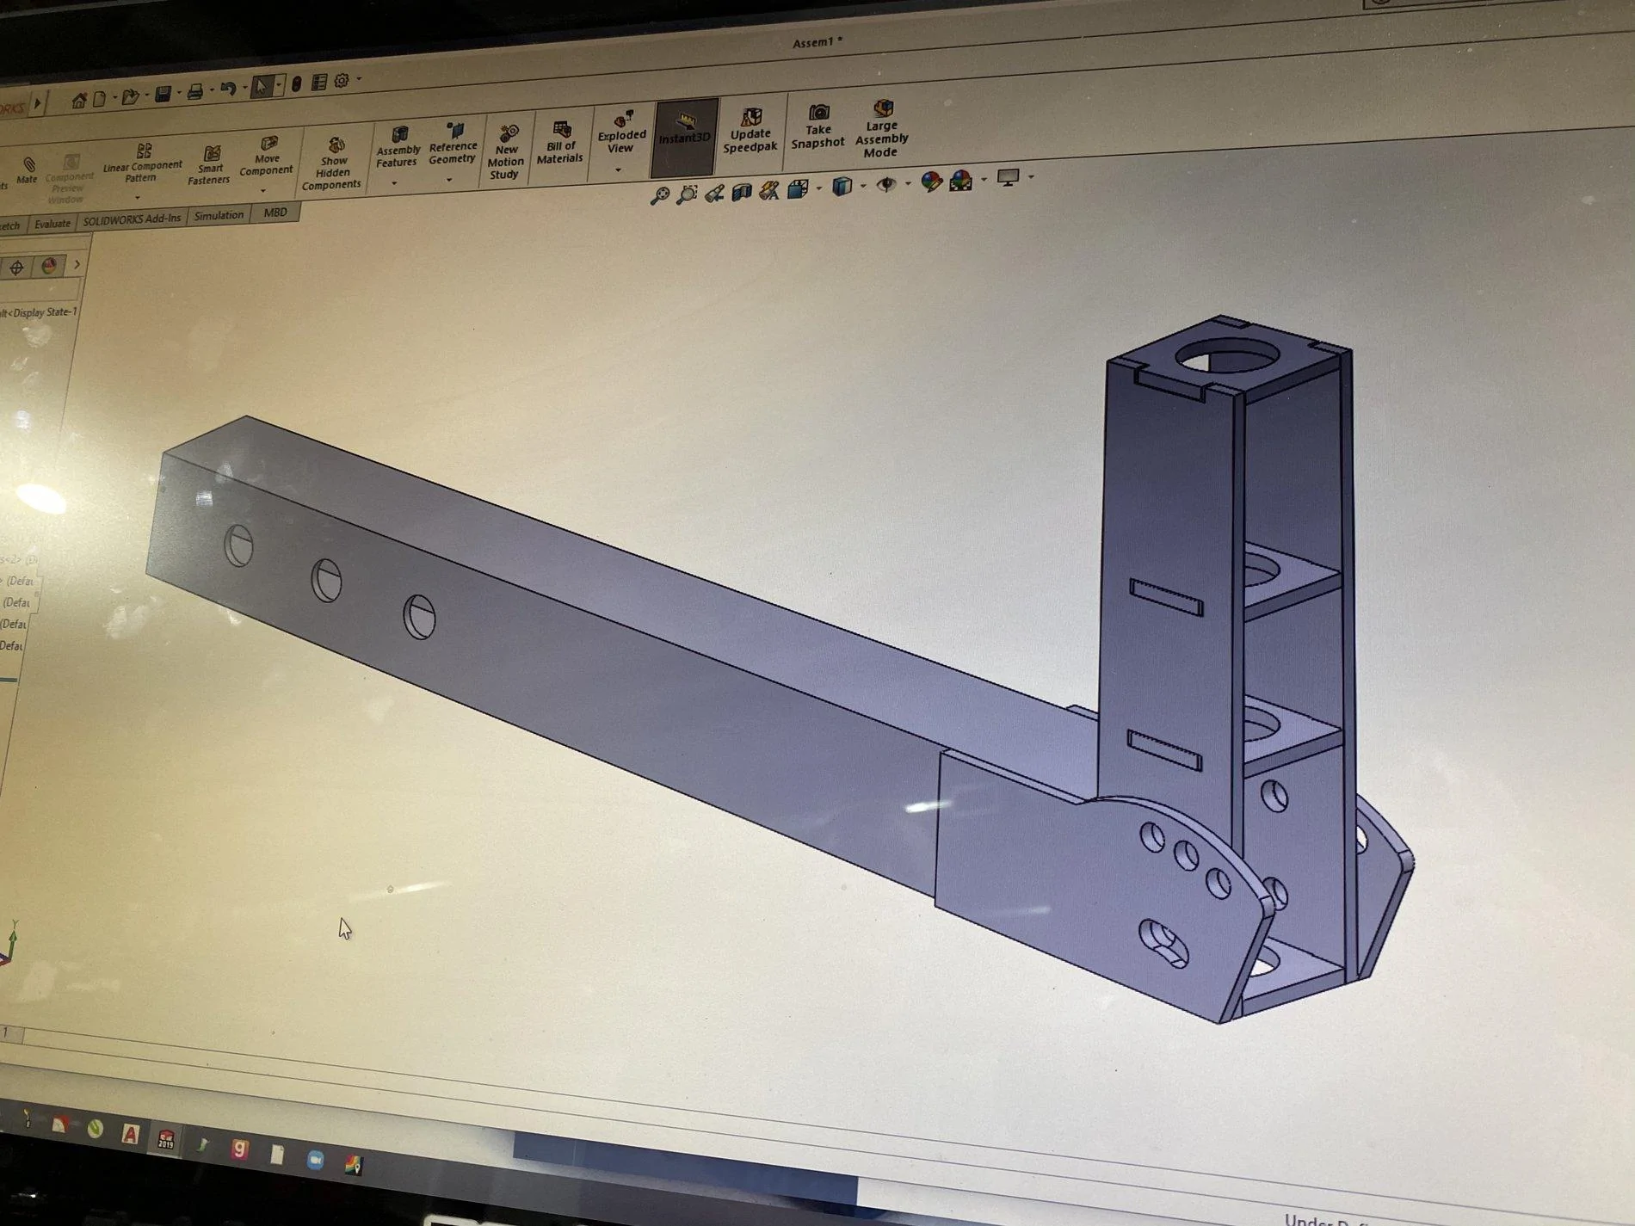This screenshot has height=1226, width=1635.
Task: Open New document dropdown arrow
Action: [x=114, y=98]
